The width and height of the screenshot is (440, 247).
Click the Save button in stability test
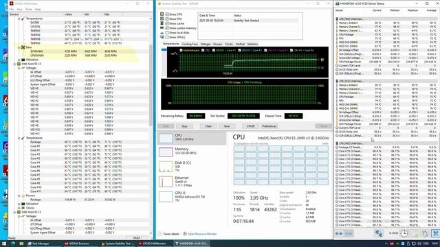227,126
